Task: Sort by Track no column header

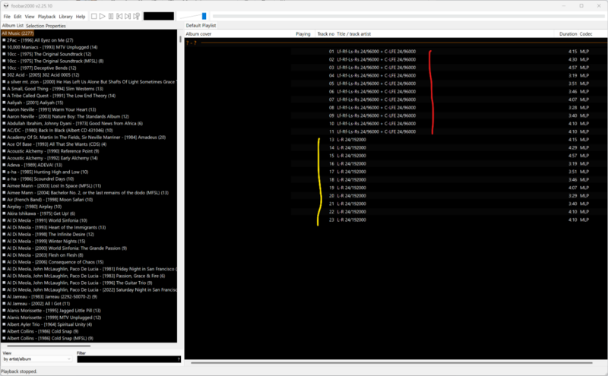Action: 326,34
